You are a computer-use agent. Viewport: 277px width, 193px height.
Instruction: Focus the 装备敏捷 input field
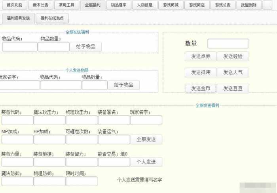49,162
